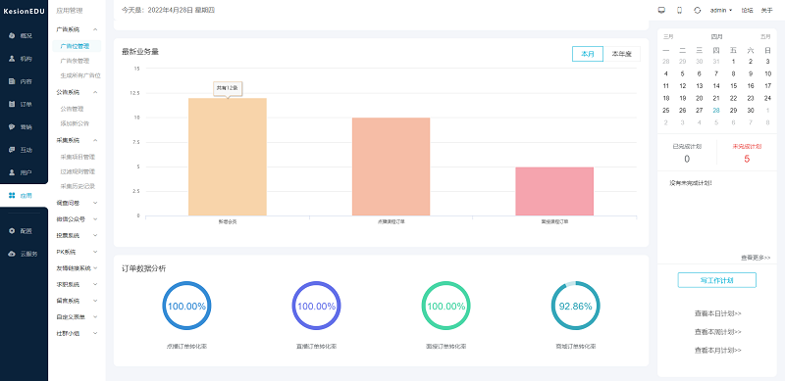Click the desktop monitor icon in header
Screen dimensions: 785x381
(661, 10)
